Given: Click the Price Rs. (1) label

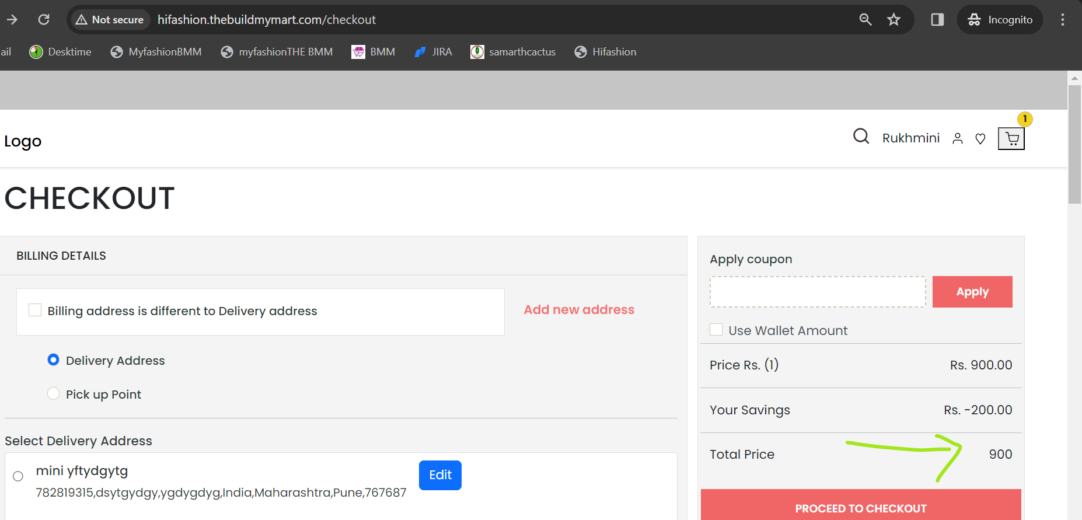Looking at the screenshot, I should click(x=744, y=365).
